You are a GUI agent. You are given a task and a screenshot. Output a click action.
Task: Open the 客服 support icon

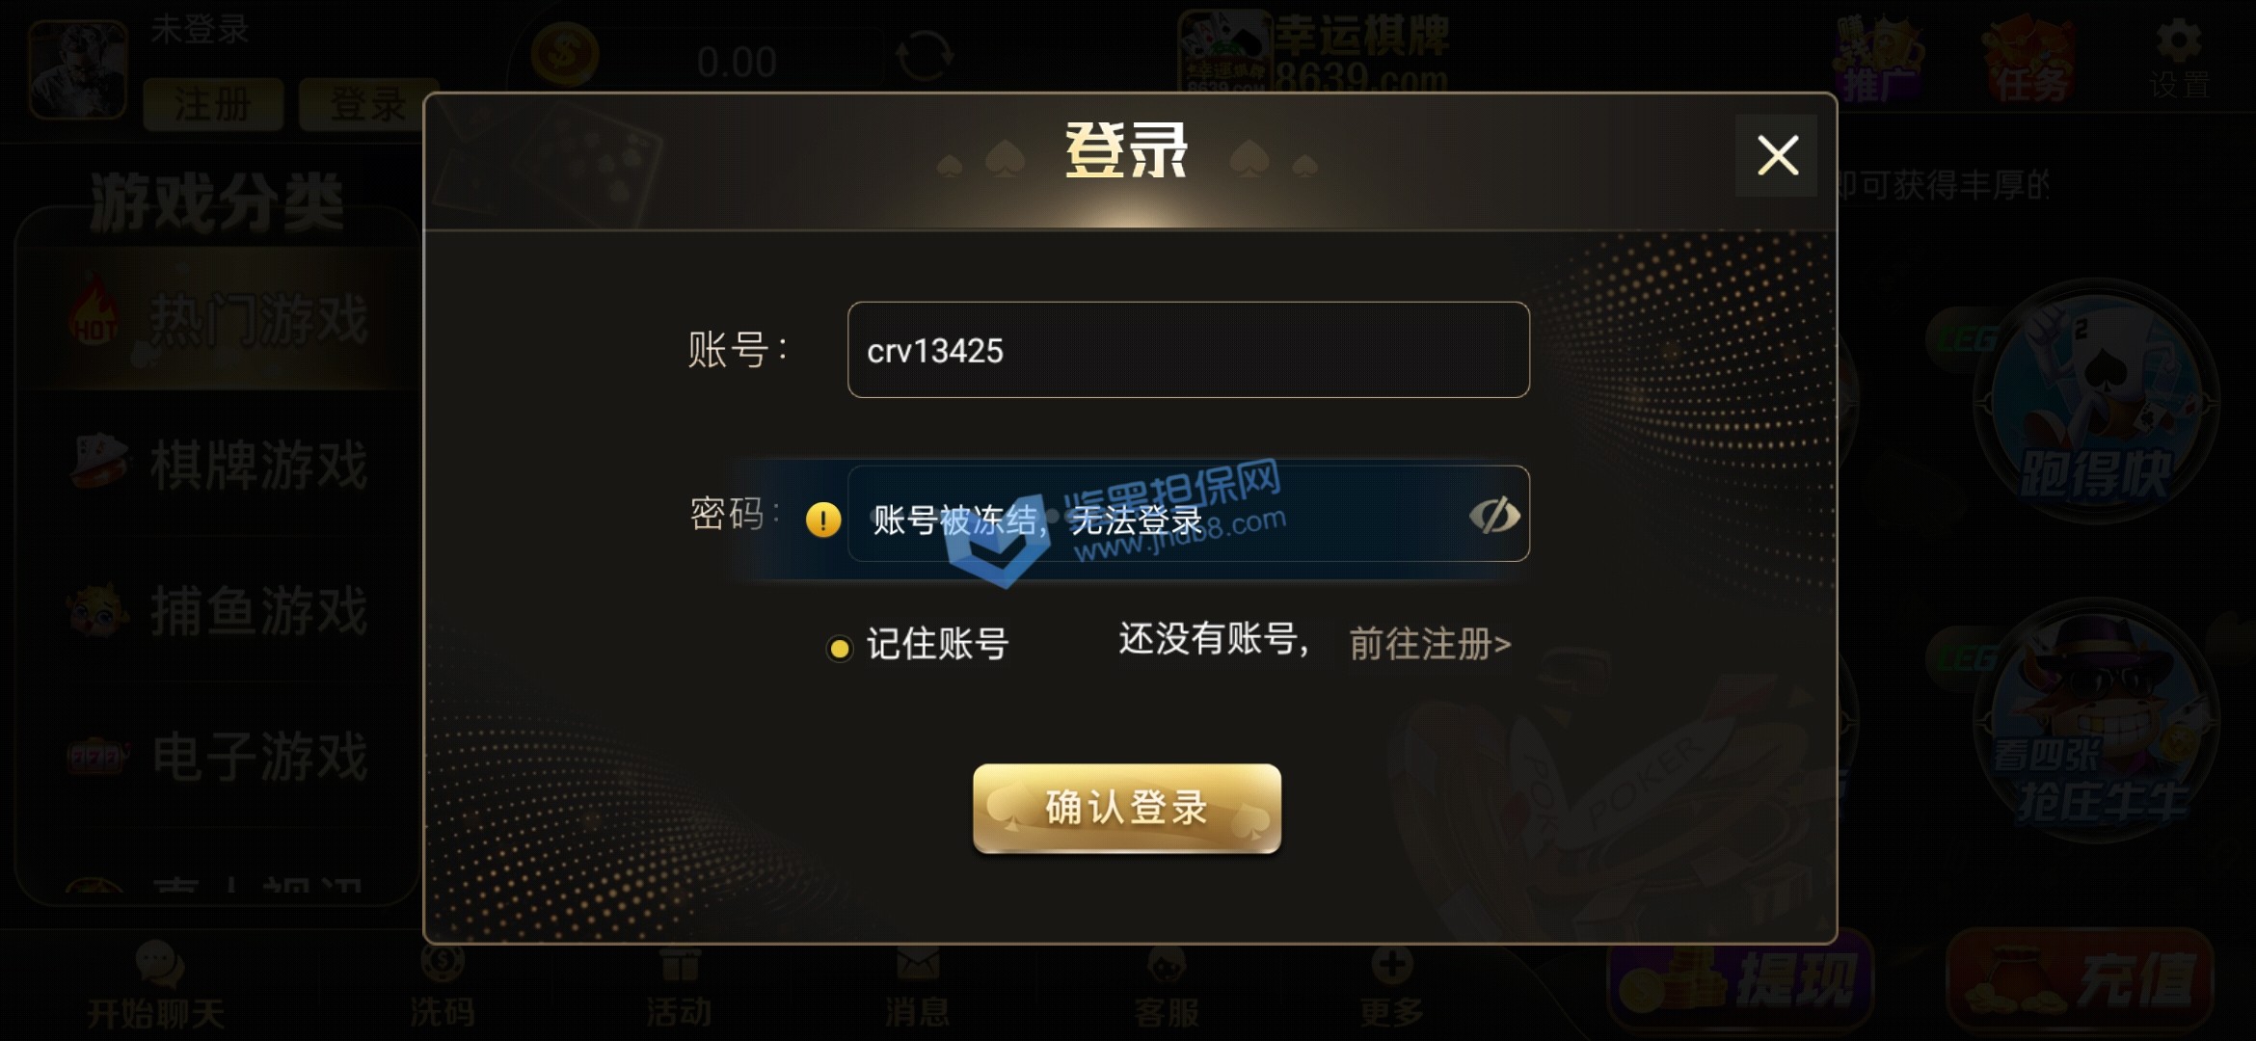[1166, 986]
